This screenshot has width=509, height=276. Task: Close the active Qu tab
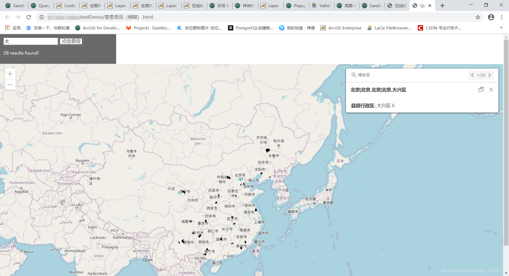point(430,6)
